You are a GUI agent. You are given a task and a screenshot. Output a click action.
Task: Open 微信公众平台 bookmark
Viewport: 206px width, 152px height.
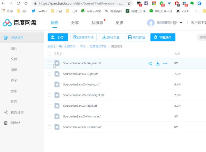[x=161, y=11]
